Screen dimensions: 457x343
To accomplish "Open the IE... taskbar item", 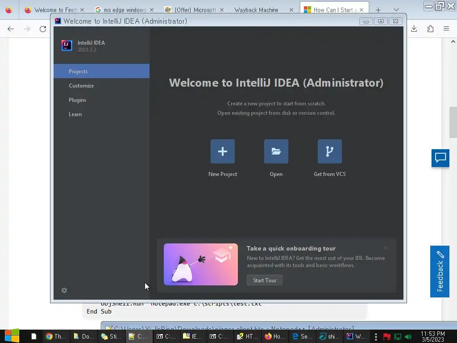I will [192, 337].
